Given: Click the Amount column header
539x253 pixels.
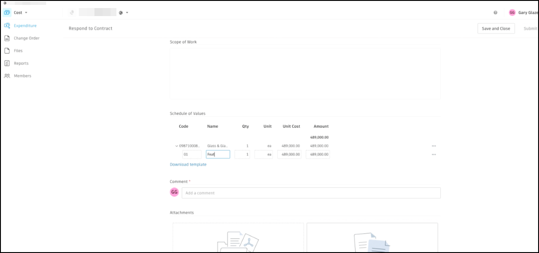Looking at the screenshot, I should click(x=321, y=126).
